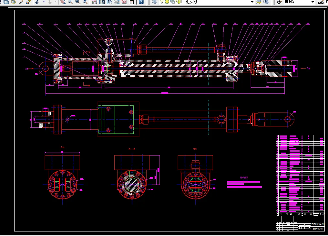328x236 pixels.
Task: Open the Tool Palettes window icon
Action: point(109,2)
